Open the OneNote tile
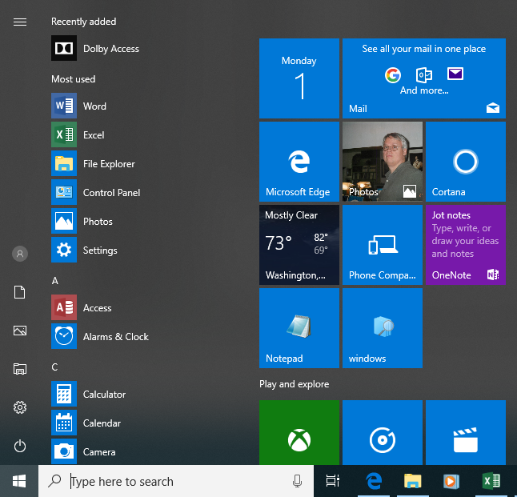The height and width of the screenshot is (497, 517). (466, 245)
